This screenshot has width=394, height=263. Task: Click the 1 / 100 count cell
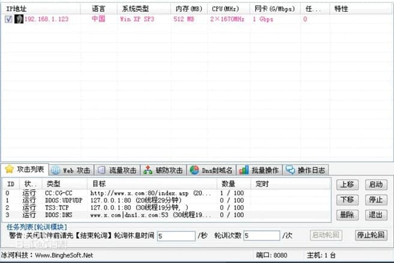[x=232, y=193]
